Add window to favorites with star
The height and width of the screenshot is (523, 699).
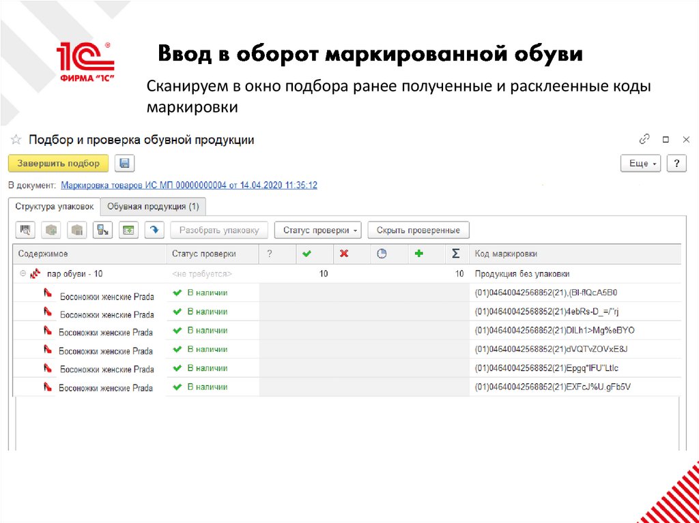click(x=16, y=140)
